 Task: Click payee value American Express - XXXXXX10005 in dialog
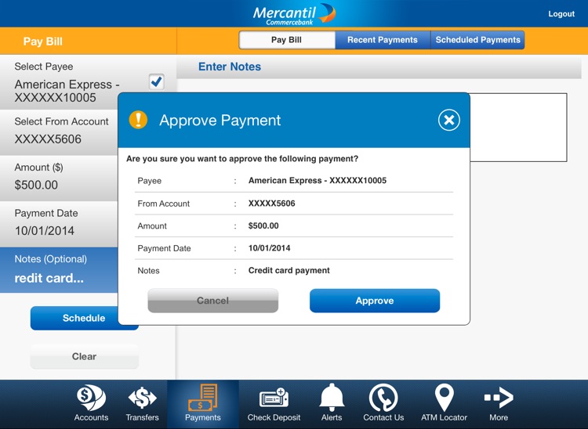pyautogui.click(x=318, y=180)
